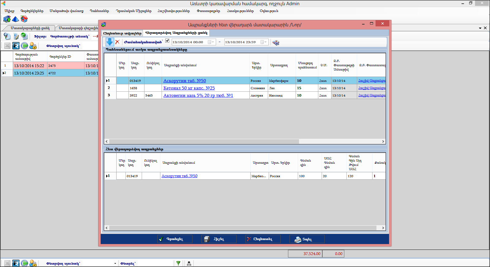Screen dimensions: 490x267
Task: Click the dialog title bar app icon
Action: 103,25
